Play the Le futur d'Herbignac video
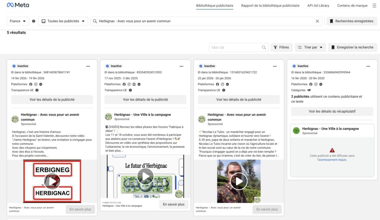Screen dimensions: 380x220 point(145,176)
